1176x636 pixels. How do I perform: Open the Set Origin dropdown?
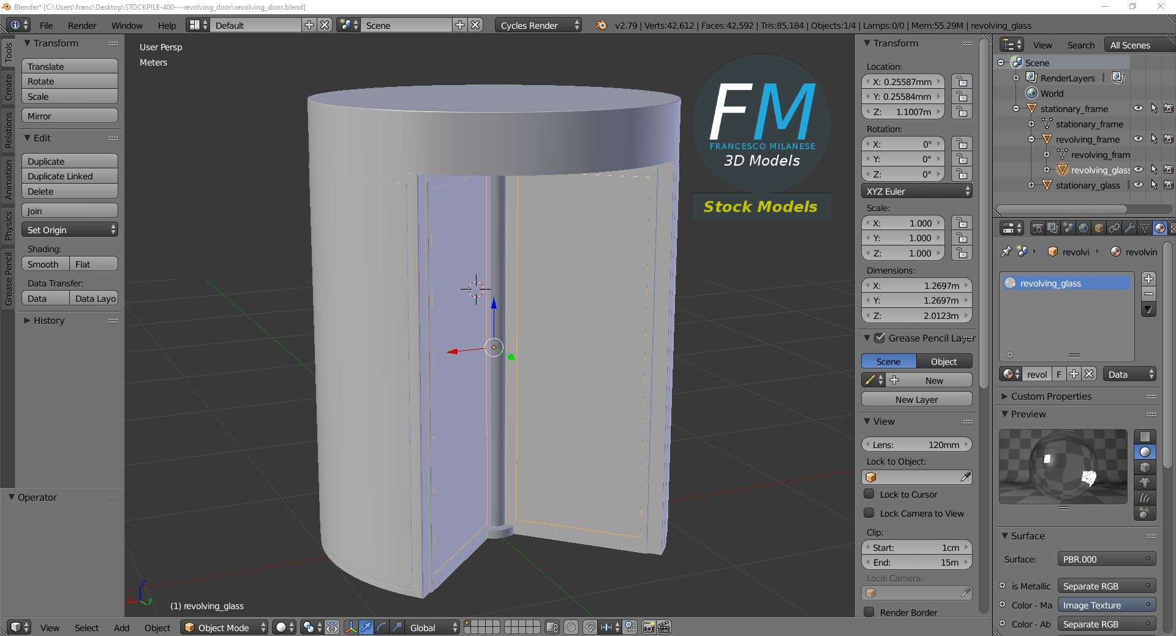70,230
